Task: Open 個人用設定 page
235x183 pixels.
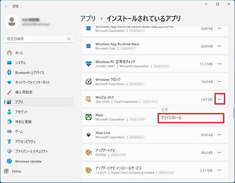Action: [39, 92]
